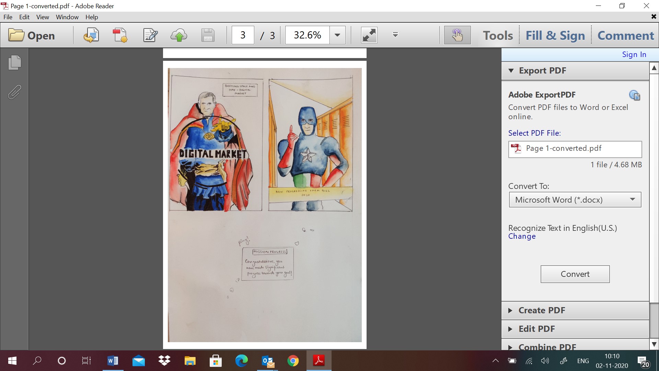The image size is (659, 371).
Task: Show hidden system tray icons
Action: pos(496,361)
